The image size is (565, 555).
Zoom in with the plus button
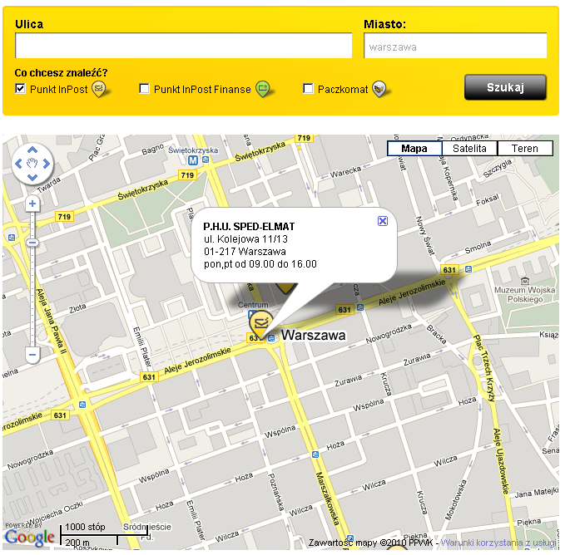[x=32, y=204]
